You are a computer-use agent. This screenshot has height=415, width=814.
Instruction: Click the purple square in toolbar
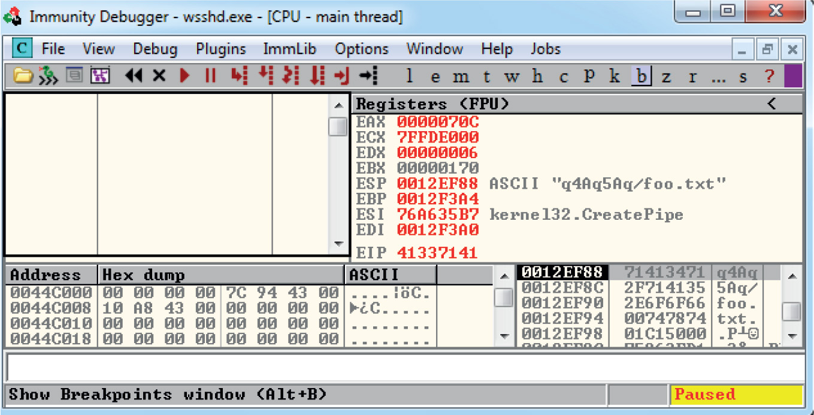click(x=793, y=76)
